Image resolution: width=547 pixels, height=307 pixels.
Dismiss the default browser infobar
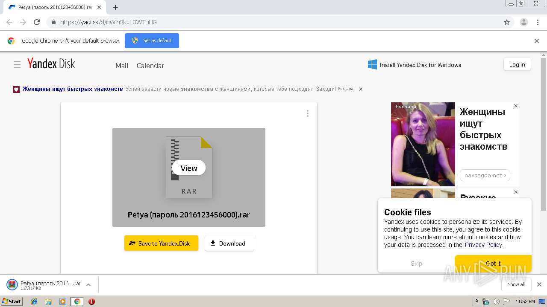(537, 41)
